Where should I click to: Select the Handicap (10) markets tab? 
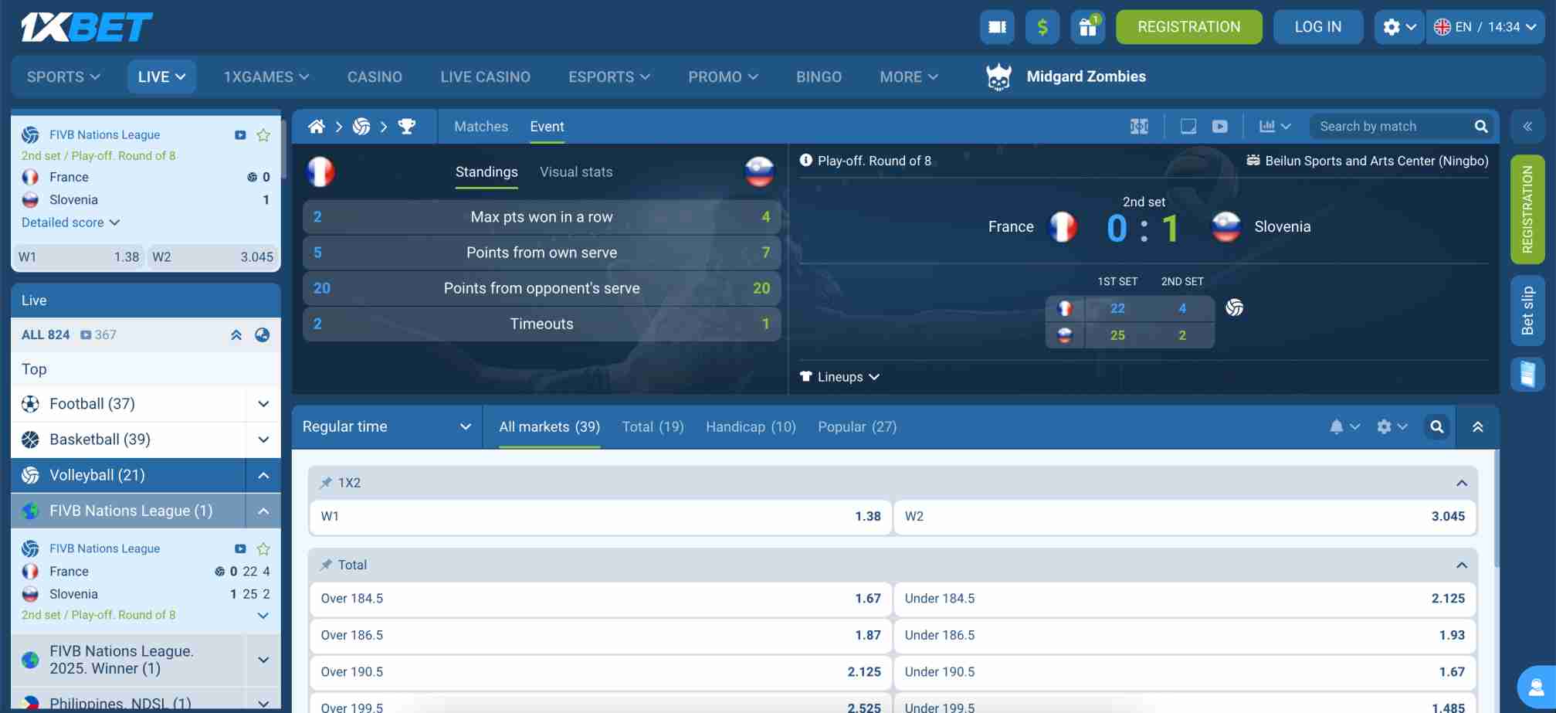751,427
